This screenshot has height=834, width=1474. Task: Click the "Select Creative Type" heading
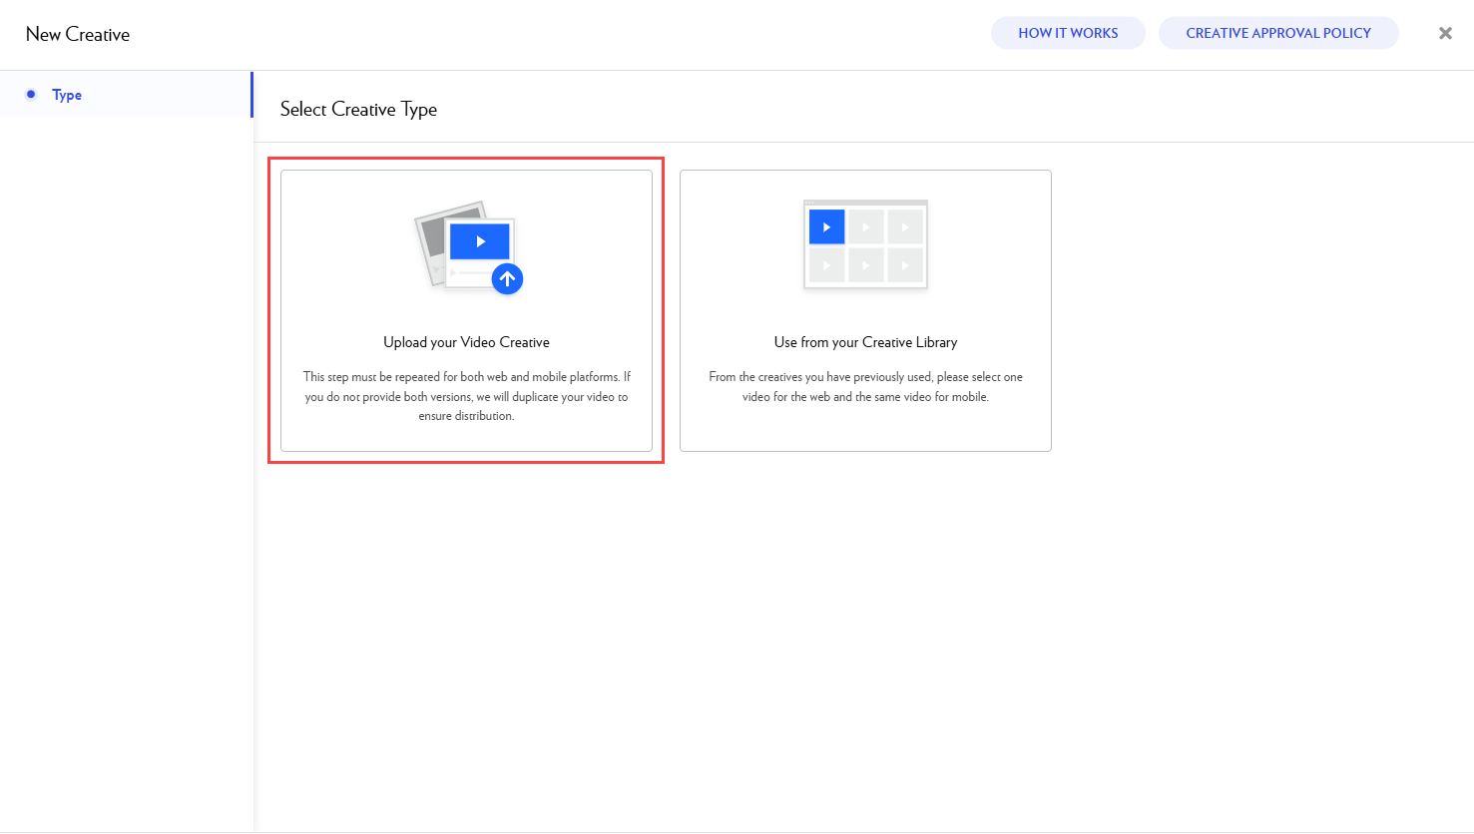tap(358, 110)
